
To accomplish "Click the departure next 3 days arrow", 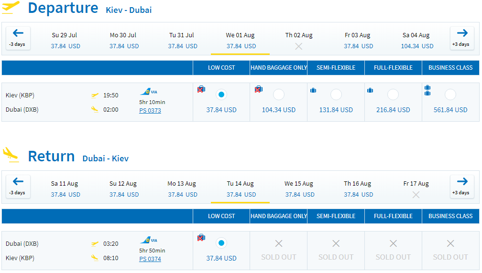I will coord(462,38).
